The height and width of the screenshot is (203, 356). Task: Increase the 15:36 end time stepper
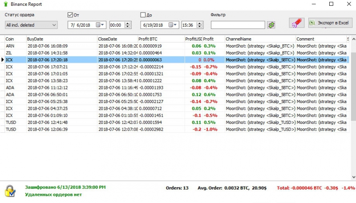[x=199, y=23]
